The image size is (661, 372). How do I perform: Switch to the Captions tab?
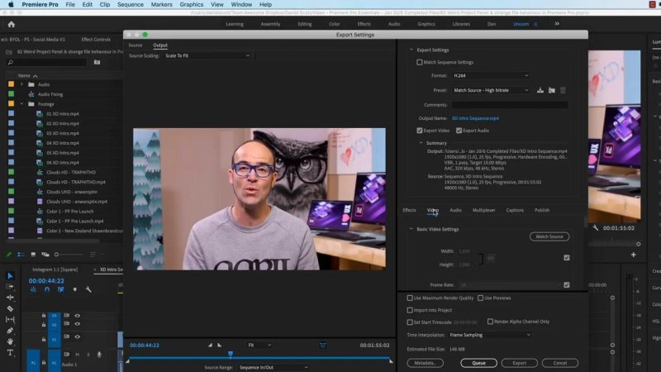515,210
